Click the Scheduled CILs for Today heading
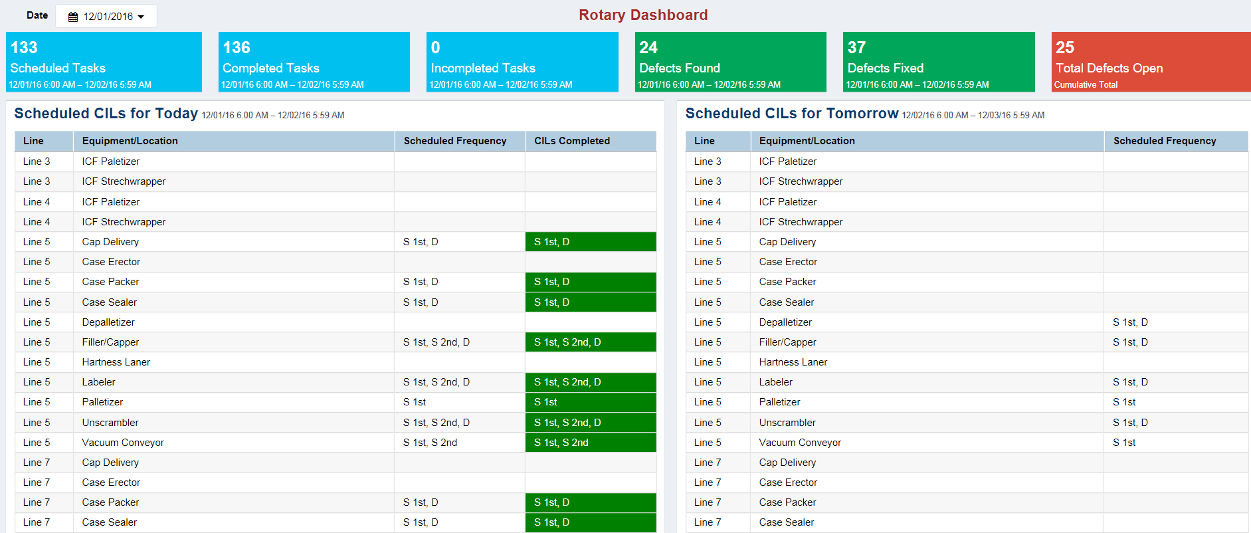The image size is (1251, 533). 106,114
